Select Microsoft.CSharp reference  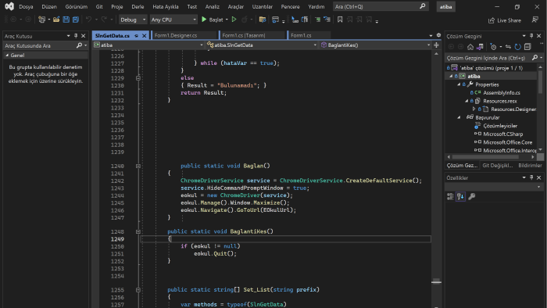502,134
